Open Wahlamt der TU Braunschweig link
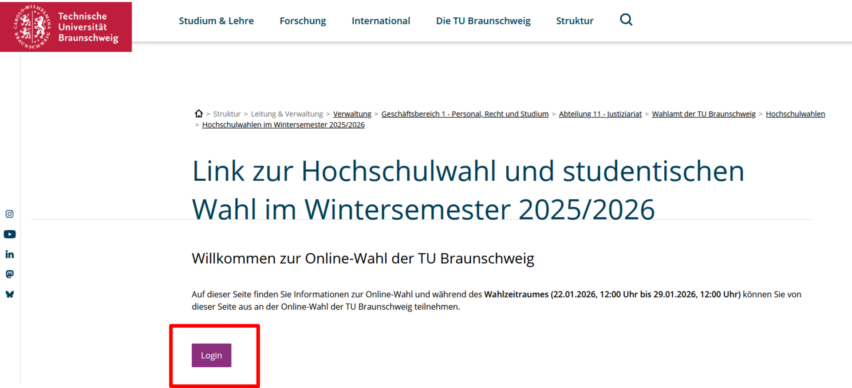 coord(703,114)
